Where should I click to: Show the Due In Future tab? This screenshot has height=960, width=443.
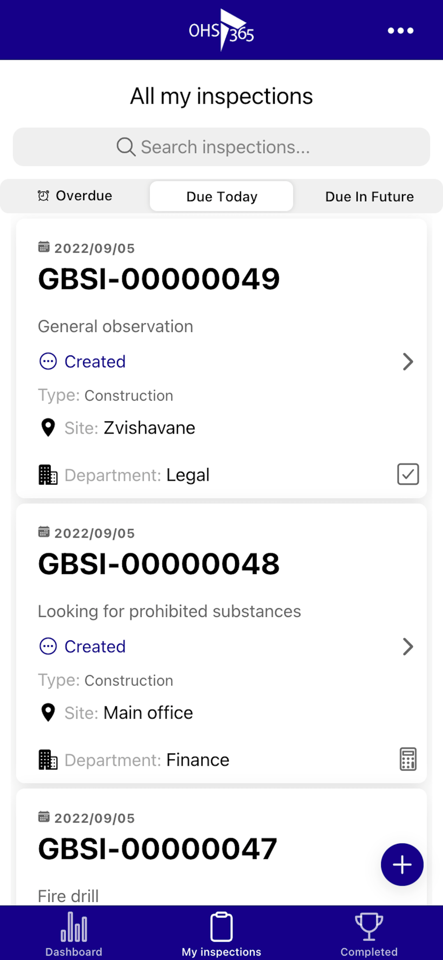(369, 196)
